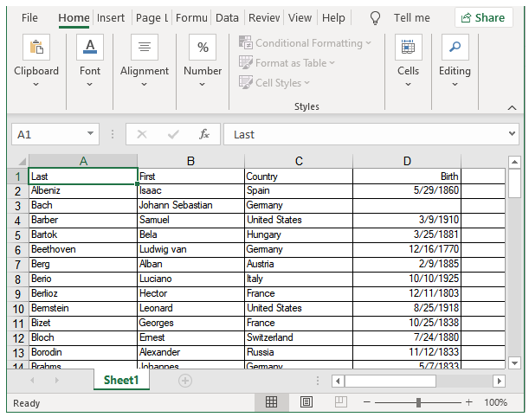Click the Tell me lightbulb icon
This screenshot has height=417, width=529.
coord(375,17)
